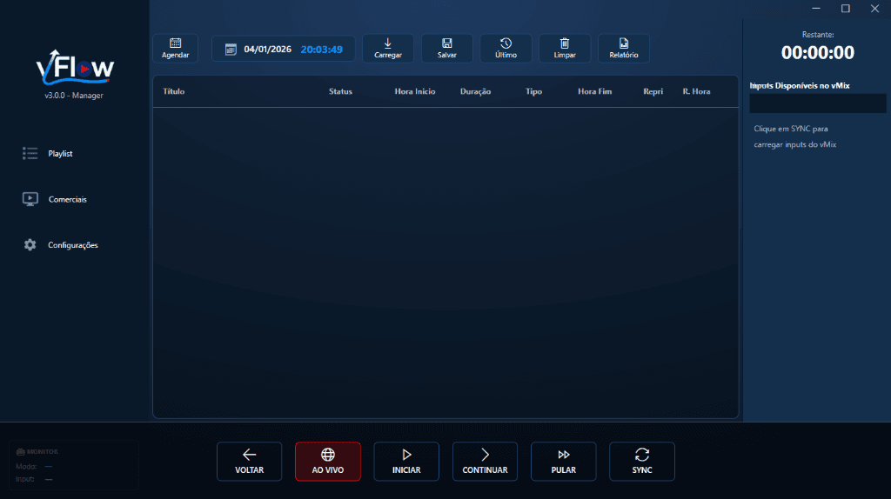Toggle the AO VIVO live mode
Screen dimensions: 891x499
pos(328,461)
